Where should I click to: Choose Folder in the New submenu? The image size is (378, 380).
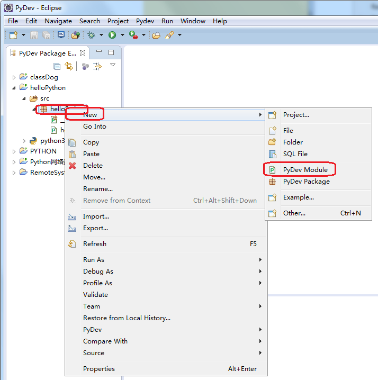[318, 142]
